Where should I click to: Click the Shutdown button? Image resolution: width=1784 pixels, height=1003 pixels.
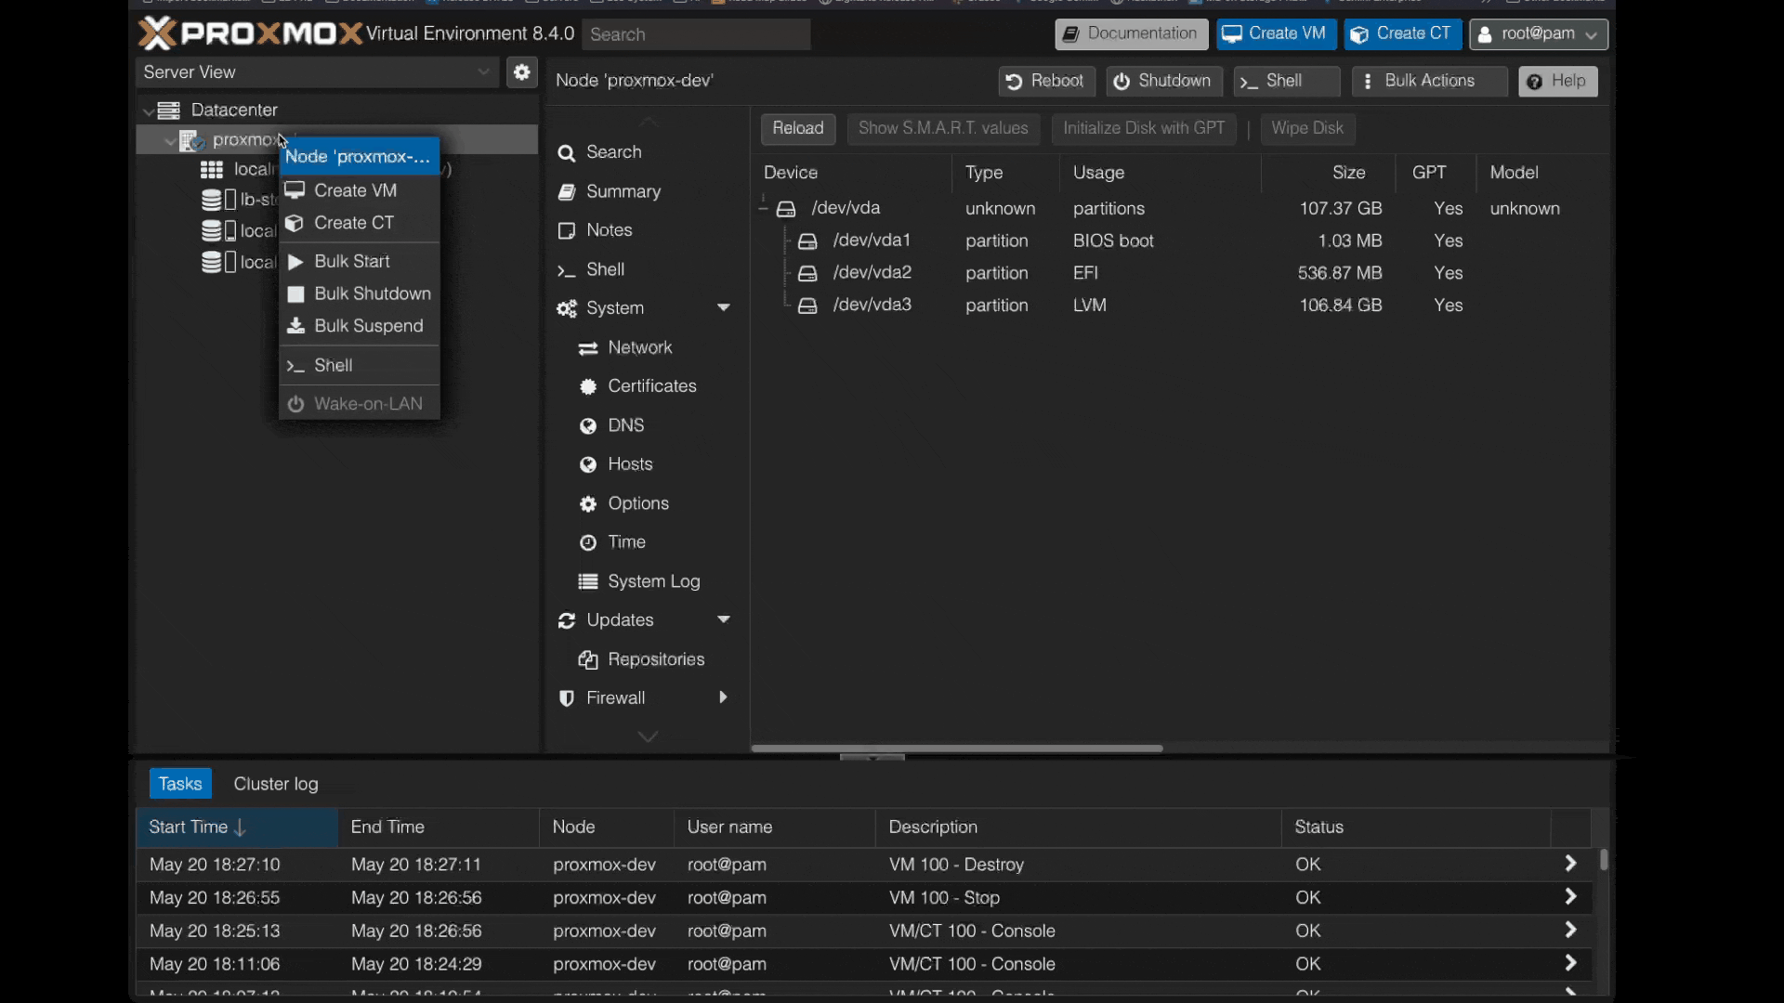pos(1162,82)
